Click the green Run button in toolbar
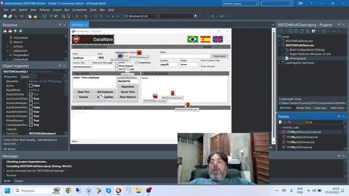The width and height of the screenshot is (349, 196). [x=77, y=16]
